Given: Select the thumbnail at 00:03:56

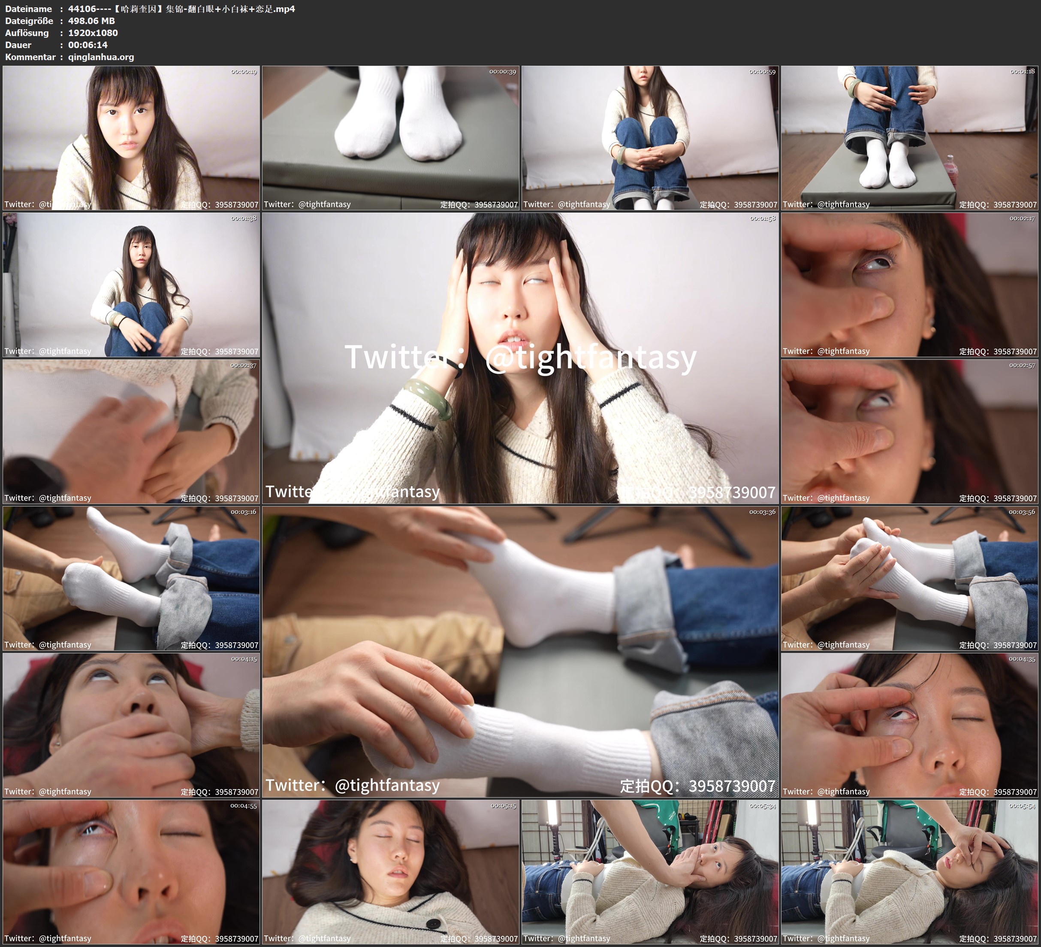Looking at the screenshot, I should [910, 578].
